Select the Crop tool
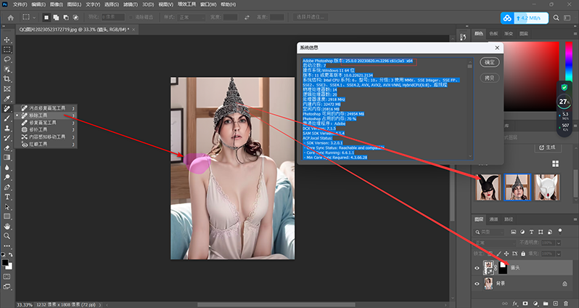The image size is (579, 308). 7,78
